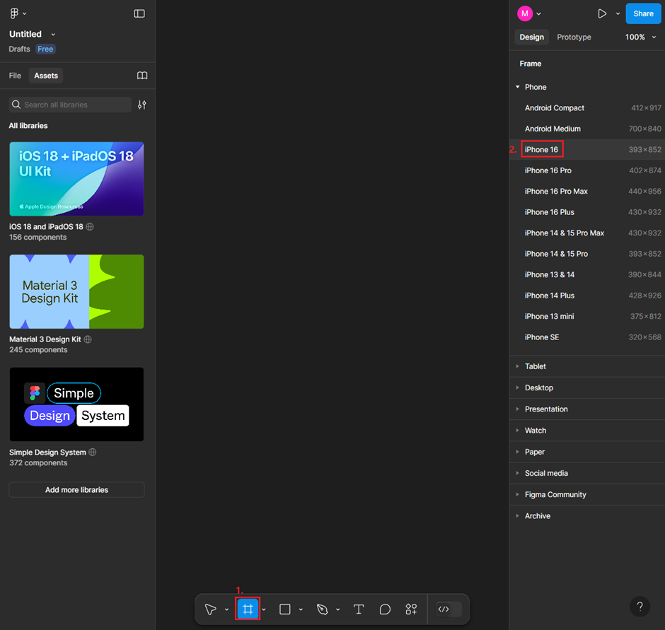Click the help question mark button

coord(640,607)
